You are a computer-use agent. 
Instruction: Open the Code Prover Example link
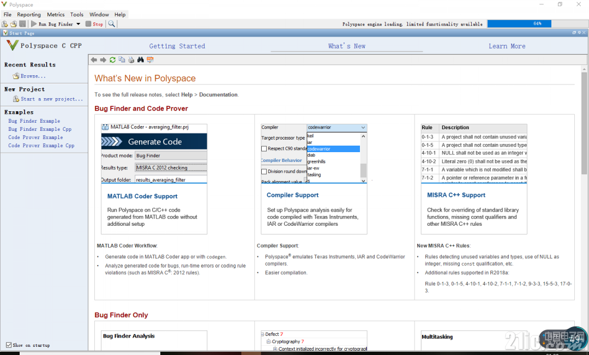click(x=35, y=137)
